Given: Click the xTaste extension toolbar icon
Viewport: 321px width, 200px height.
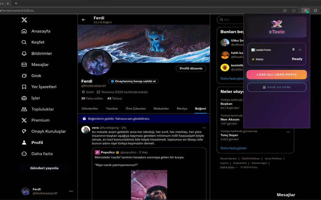Looking at the screenshot, I should pos(306,10).
